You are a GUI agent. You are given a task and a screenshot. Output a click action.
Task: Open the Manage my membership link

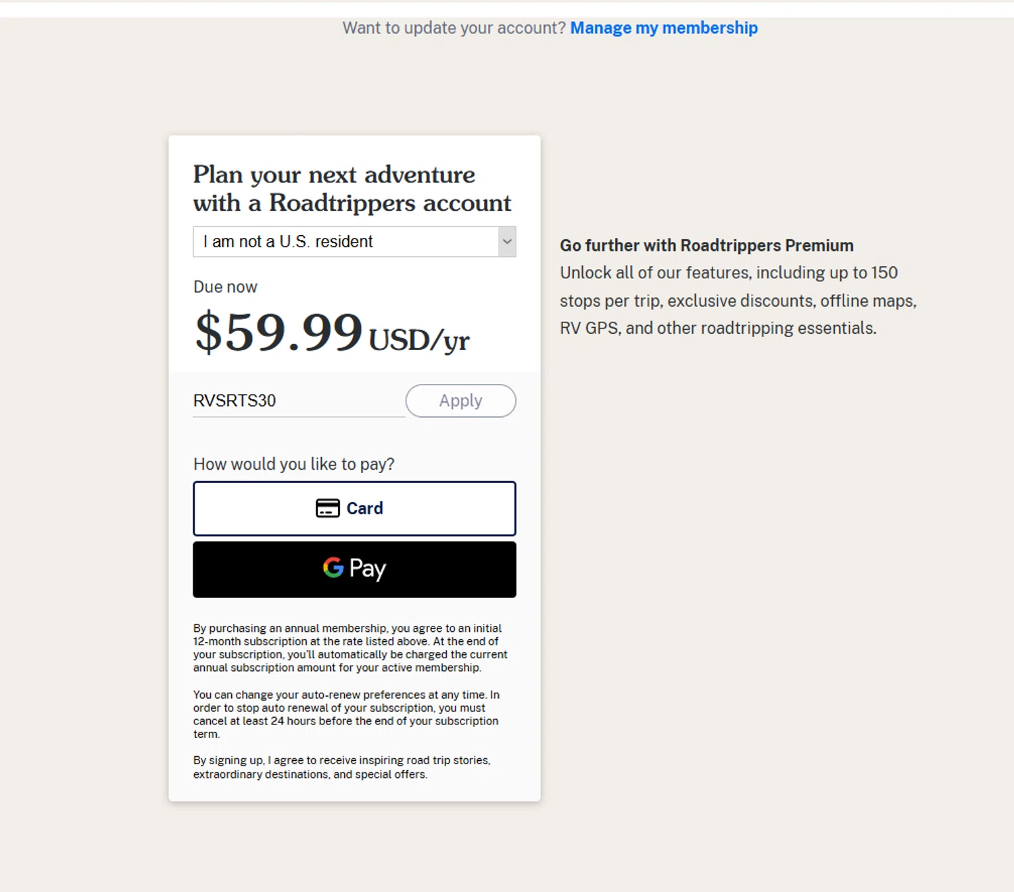pos(663,28)
